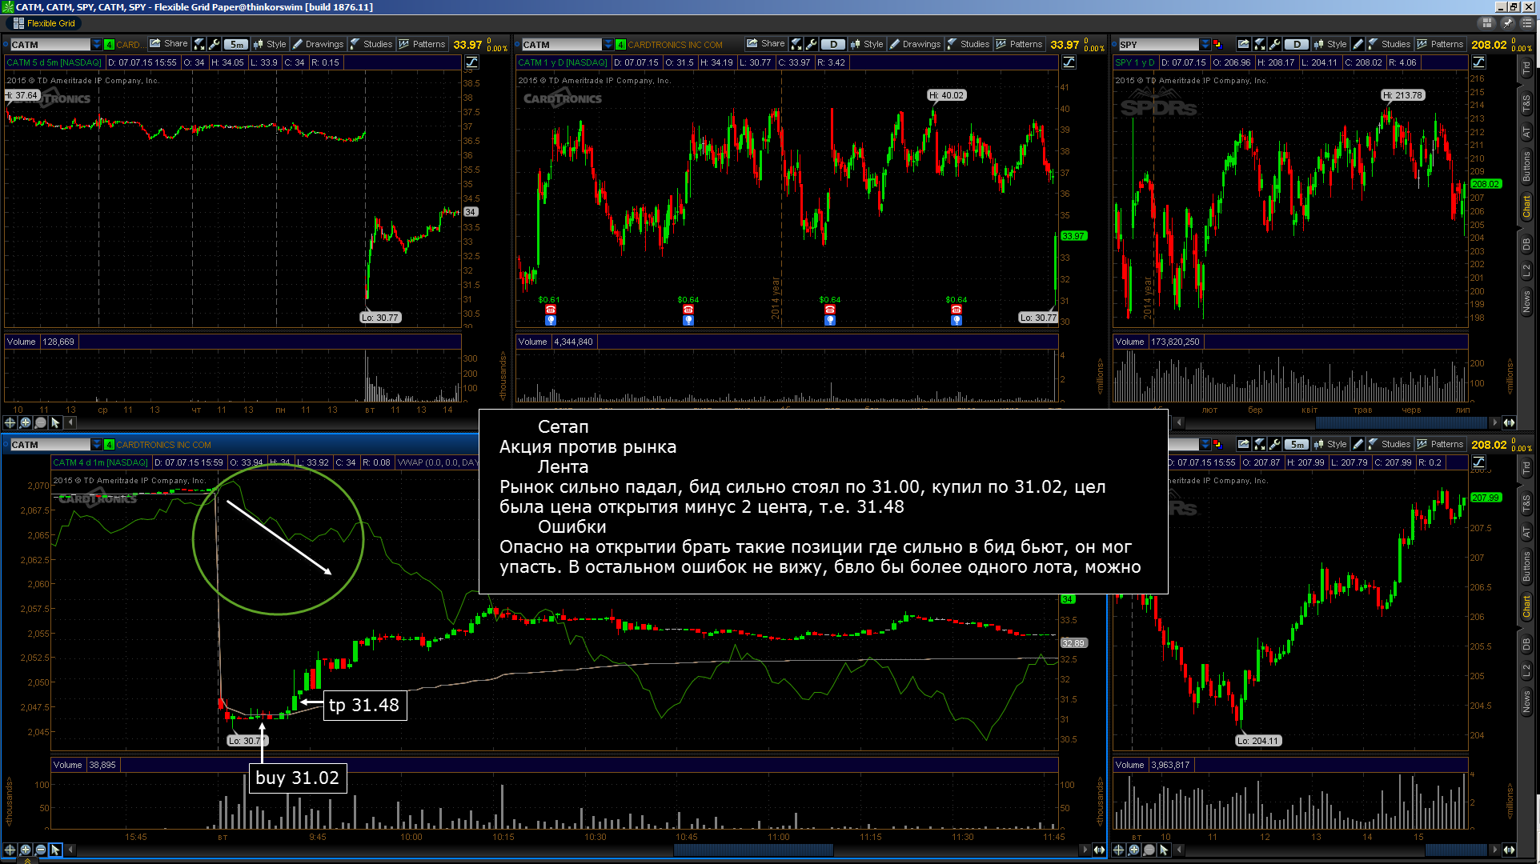Open chart settings wrench on CATM 5m chart
This screenshot has height=864, width=1540.
point(214,44)
